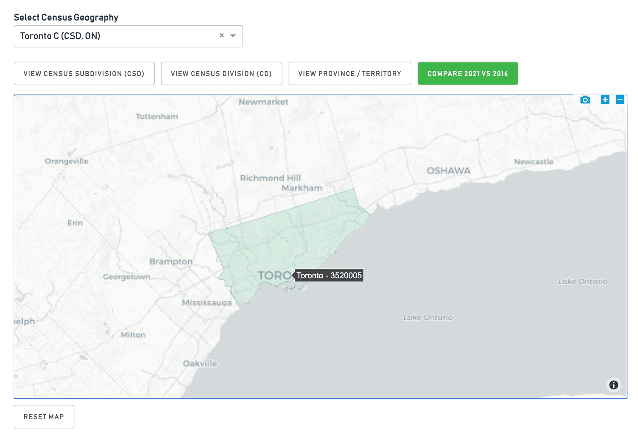
Task: Toggle Compare 2021 vs 2016
Action: [x=468, y=73]
